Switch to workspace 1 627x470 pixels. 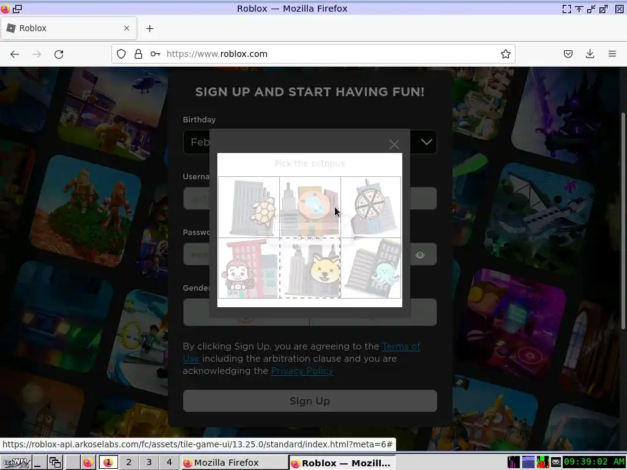tap(108, 463)
